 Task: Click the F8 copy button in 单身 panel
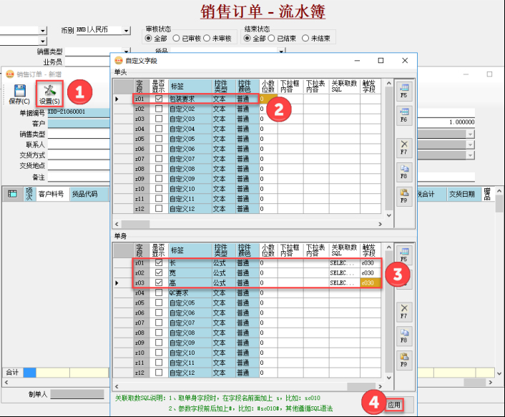pos(404,336)
